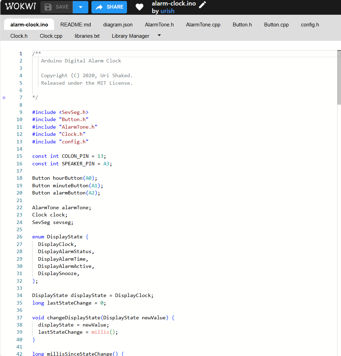Viewport: 341px width, 356px height.
Task: Click 'hourButton' on line 18
Action: [68, 178]
